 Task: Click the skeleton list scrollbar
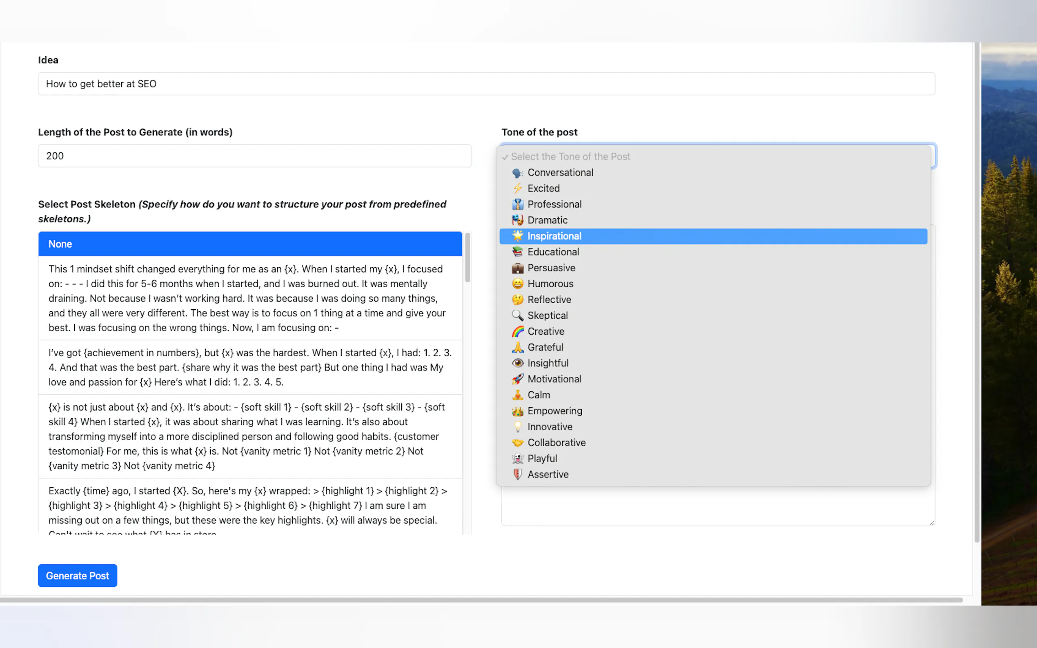click(467, 257)
